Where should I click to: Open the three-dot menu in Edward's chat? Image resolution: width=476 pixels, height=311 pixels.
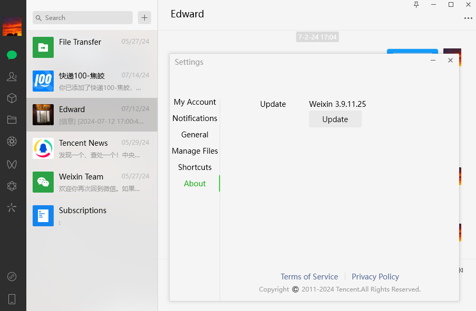[468, 18]
